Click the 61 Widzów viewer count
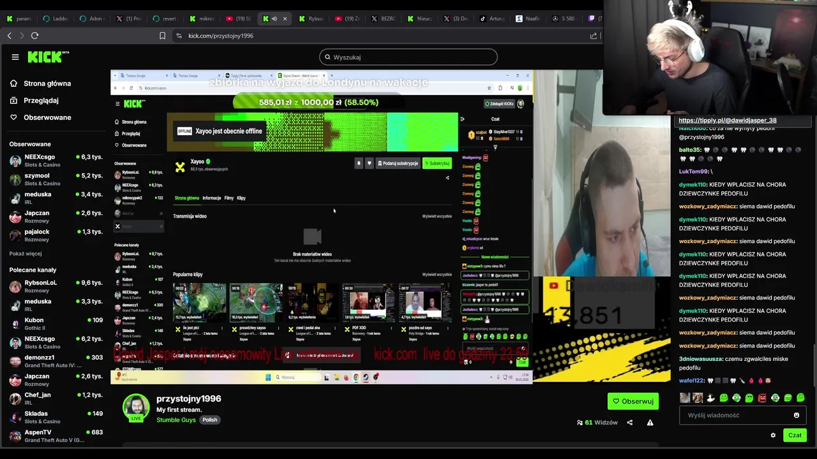The height and width of the screenshot is (459, 817). coord(597,422)
